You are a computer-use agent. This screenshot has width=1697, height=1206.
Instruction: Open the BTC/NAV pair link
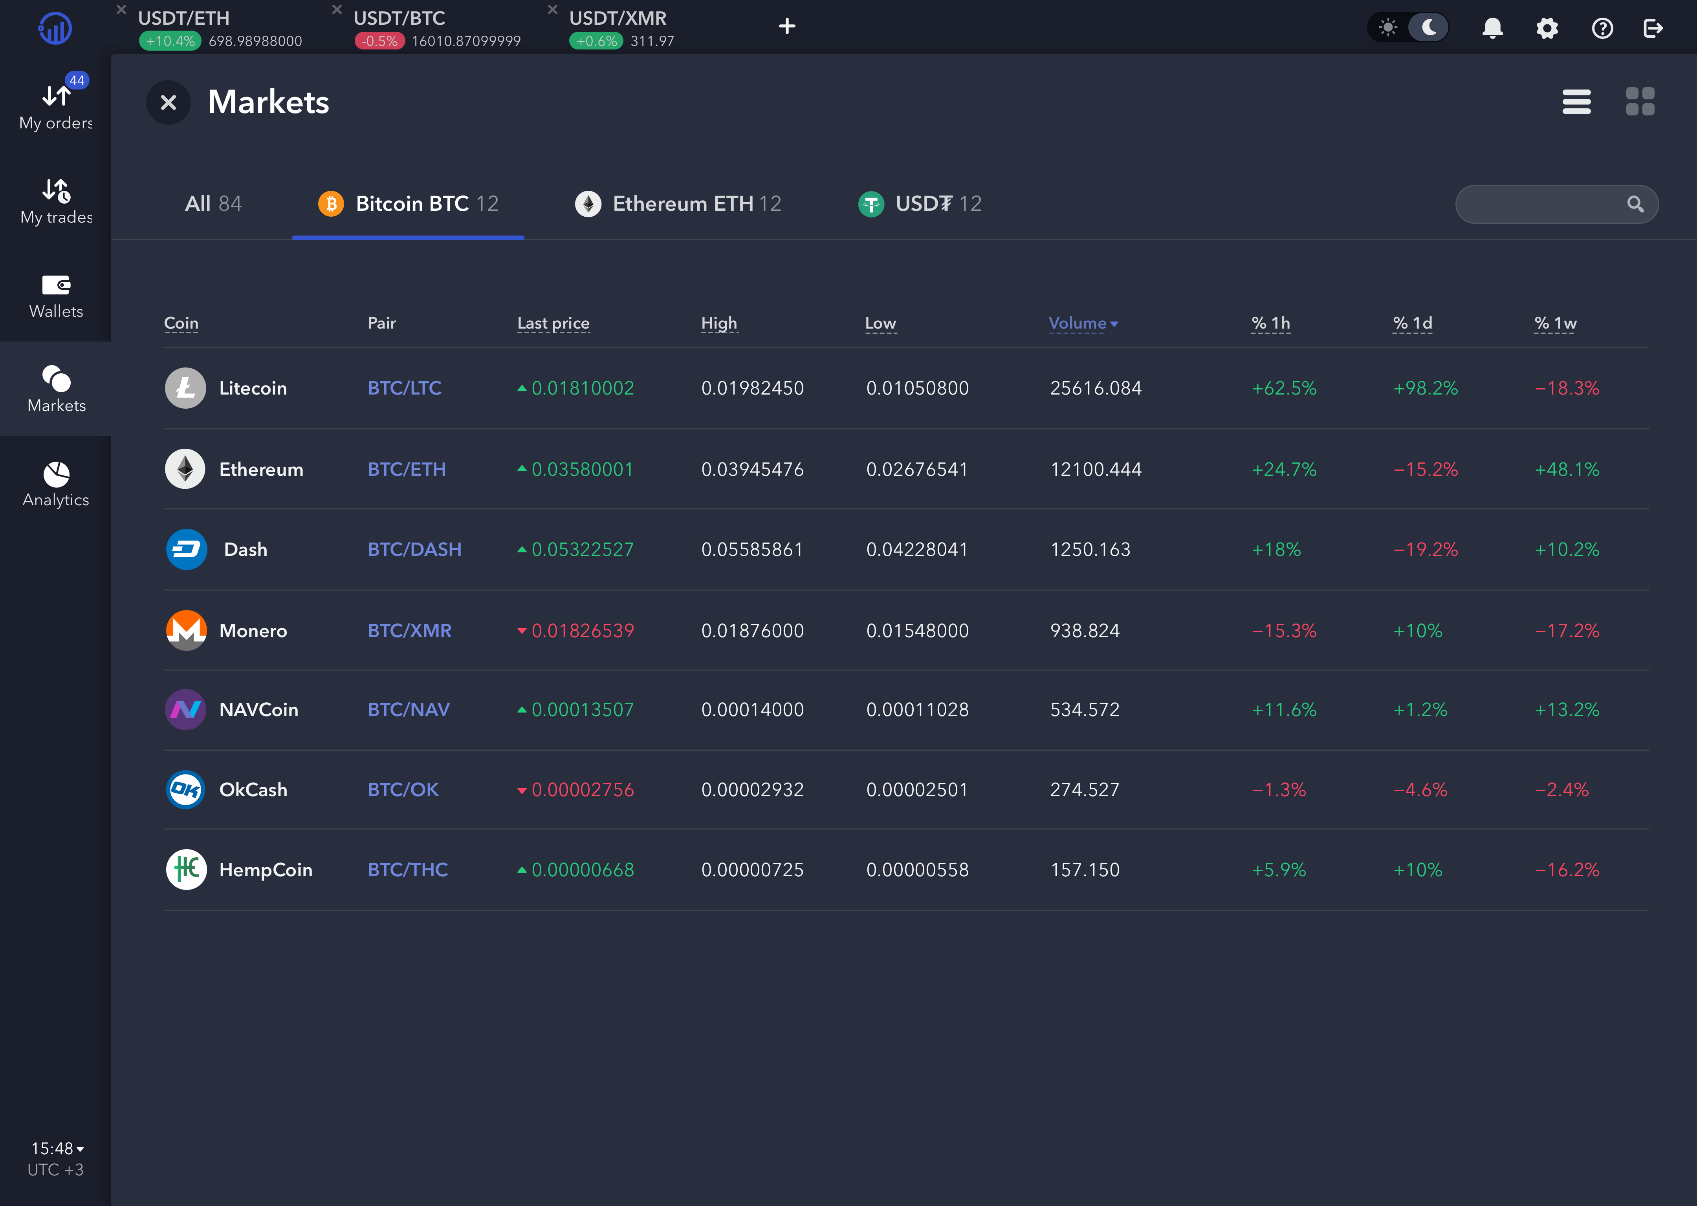[x=409, y=709]
